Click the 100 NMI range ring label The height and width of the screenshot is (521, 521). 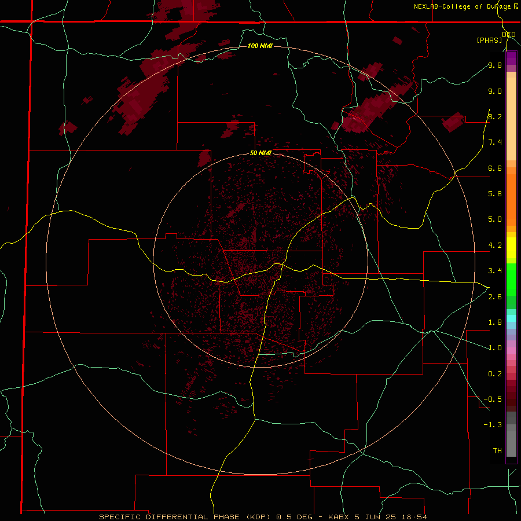(260, 46)
